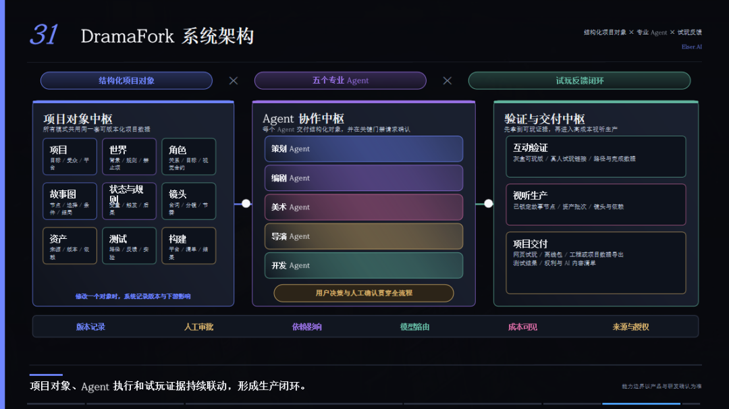Open the 项目交付 card
The height and width of the screenshot is (409, 729).
coord(595,263)
